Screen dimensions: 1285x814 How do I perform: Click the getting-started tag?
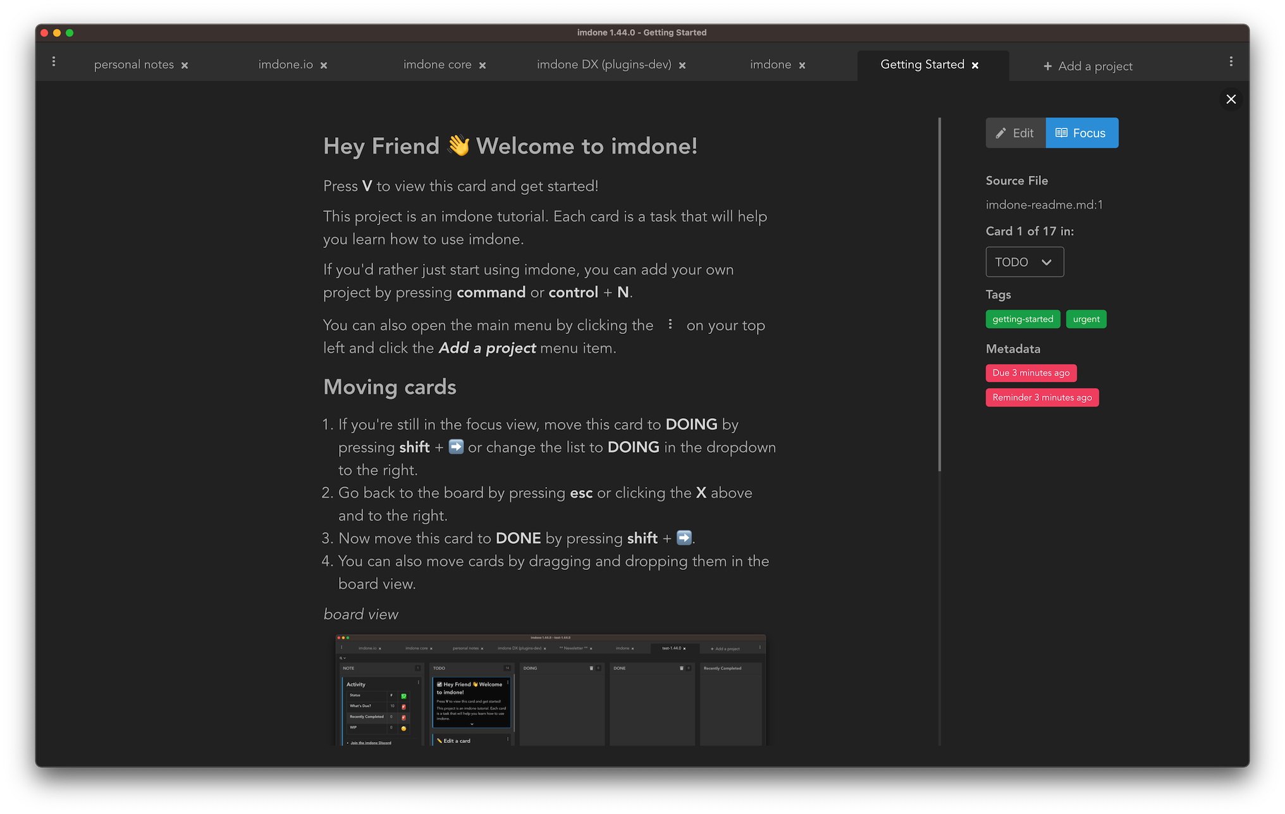point(1023,319)
